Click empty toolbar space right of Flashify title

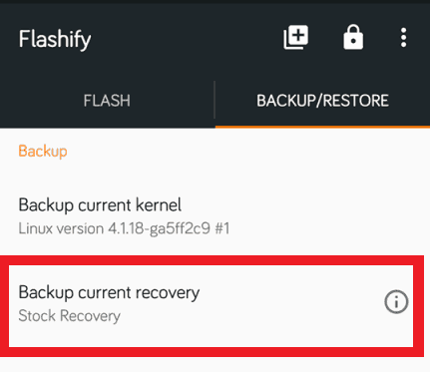(187, 38)
